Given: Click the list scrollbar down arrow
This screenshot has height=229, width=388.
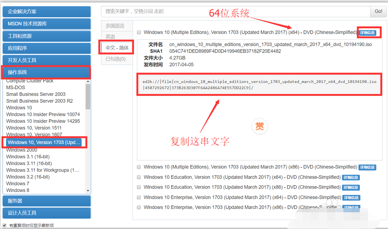Looking at the screenshot, I should [88, 191].
